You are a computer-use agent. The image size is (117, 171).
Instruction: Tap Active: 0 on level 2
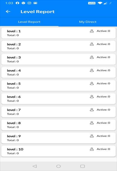103,44
